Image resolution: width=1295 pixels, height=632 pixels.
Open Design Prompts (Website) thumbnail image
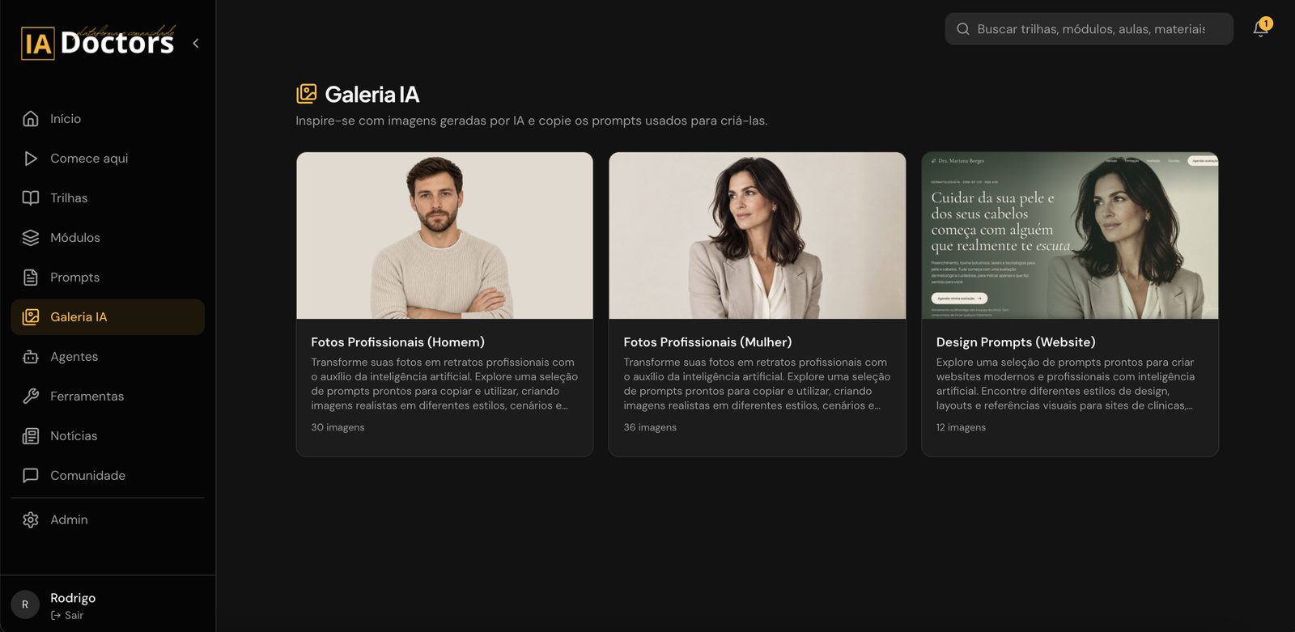pyautogui.click(x=1070, y=235)
